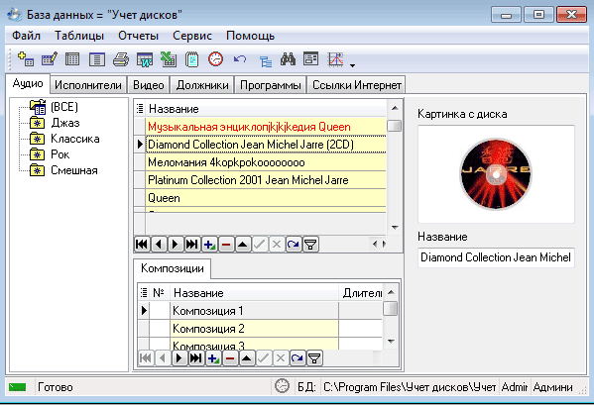The height and width of the screenshot is (405, 594).
Task: Select row 'Музыкальная энциклоп|k|k|kедия Queen'
Action: 266,127
